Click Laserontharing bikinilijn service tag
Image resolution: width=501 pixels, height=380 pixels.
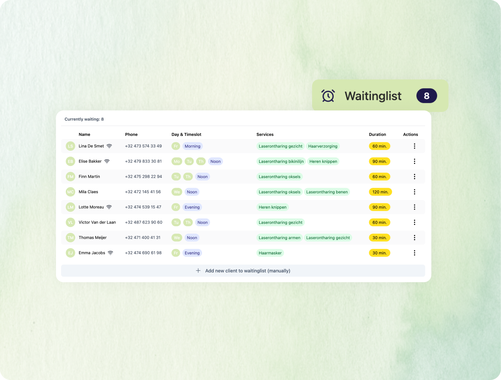coord(281,161)
